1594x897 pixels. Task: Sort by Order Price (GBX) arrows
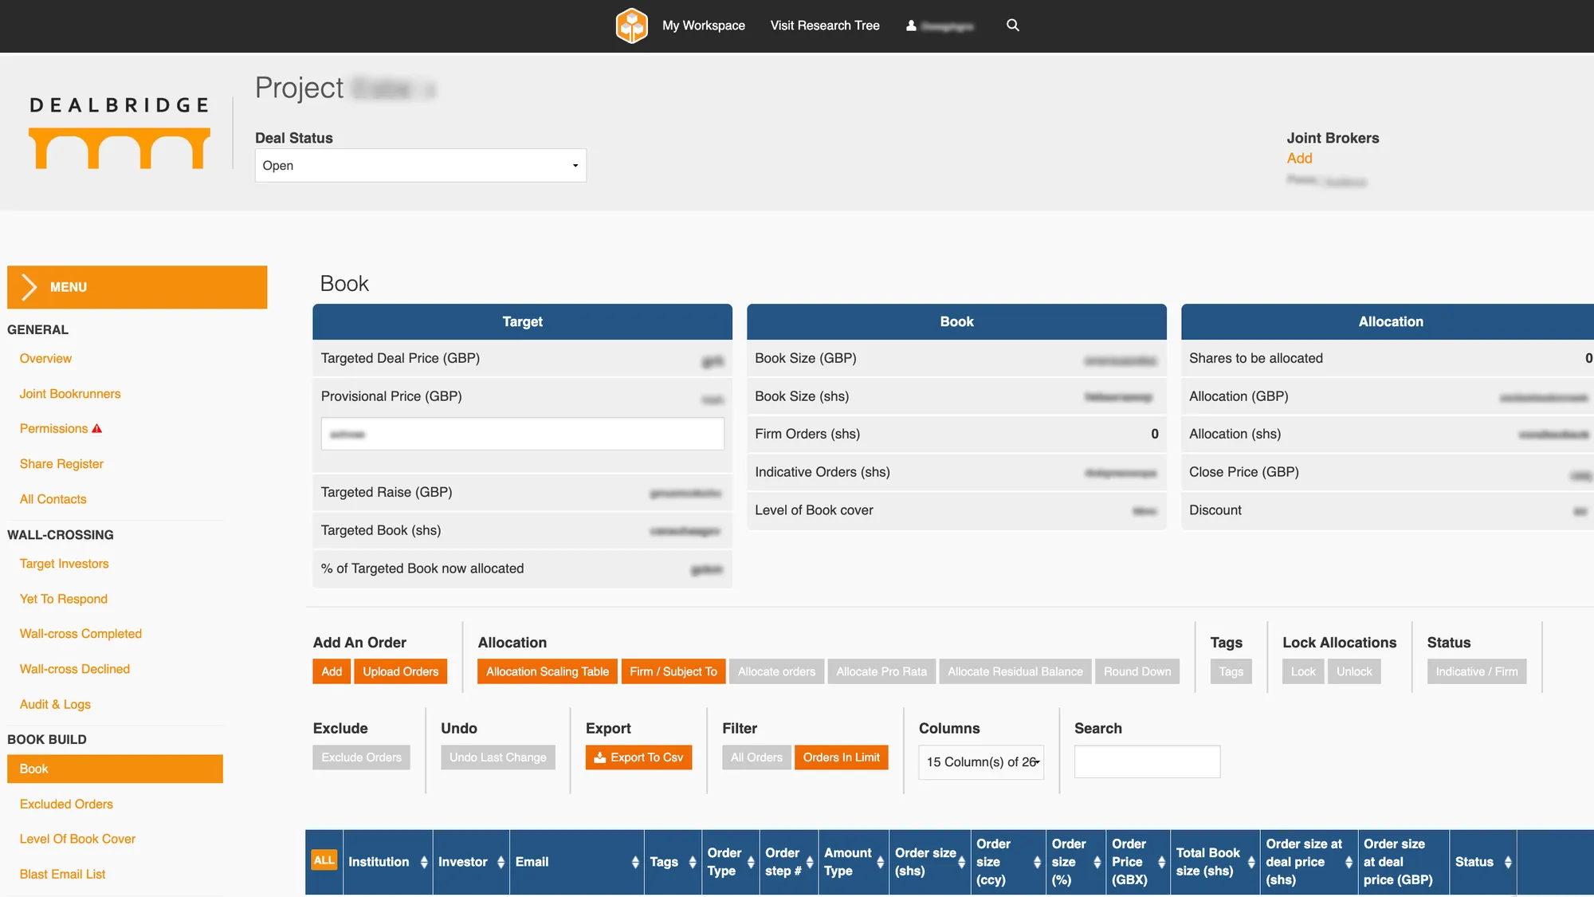coord(1161,862)
